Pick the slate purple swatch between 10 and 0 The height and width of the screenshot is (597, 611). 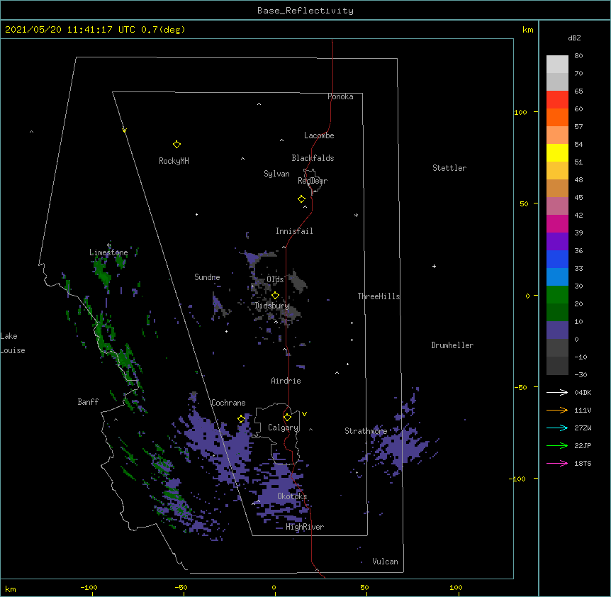(557, 330)
